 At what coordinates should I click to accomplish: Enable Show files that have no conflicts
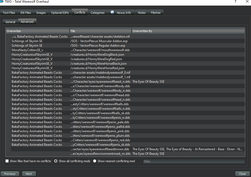pos(7,161)
